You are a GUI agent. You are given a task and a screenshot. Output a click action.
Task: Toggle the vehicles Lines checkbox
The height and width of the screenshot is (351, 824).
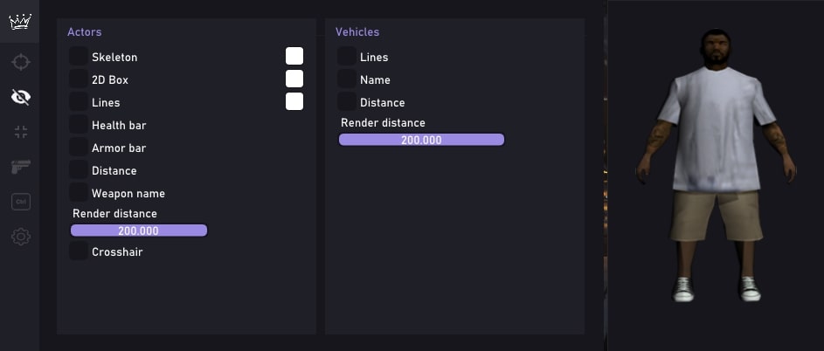[x=347, y=56]
